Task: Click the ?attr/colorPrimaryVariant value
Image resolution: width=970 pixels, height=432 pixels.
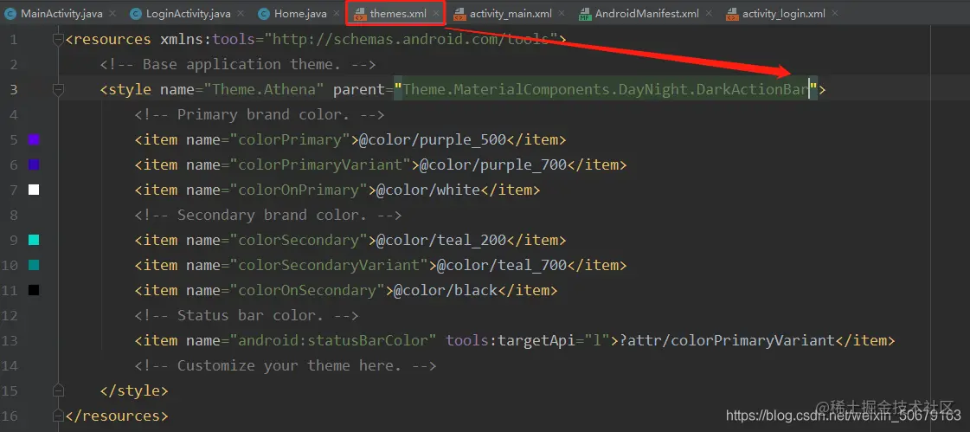Action: coord(728,340)
